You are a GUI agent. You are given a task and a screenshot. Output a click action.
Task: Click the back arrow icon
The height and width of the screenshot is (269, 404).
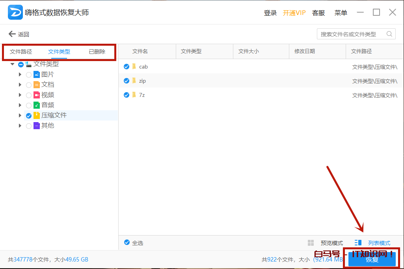(12, 34)
